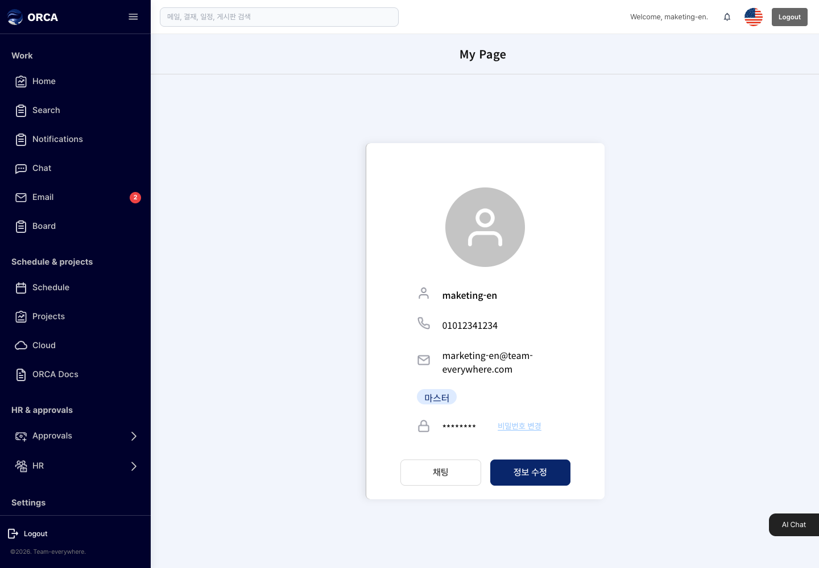819x568 pixels.
Task: Click the phone number 01012341234
Action: click(x=470, y=325)
